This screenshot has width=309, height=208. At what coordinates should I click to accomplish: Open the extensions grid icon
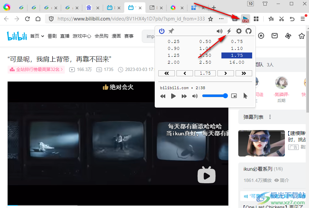[256, 19]
